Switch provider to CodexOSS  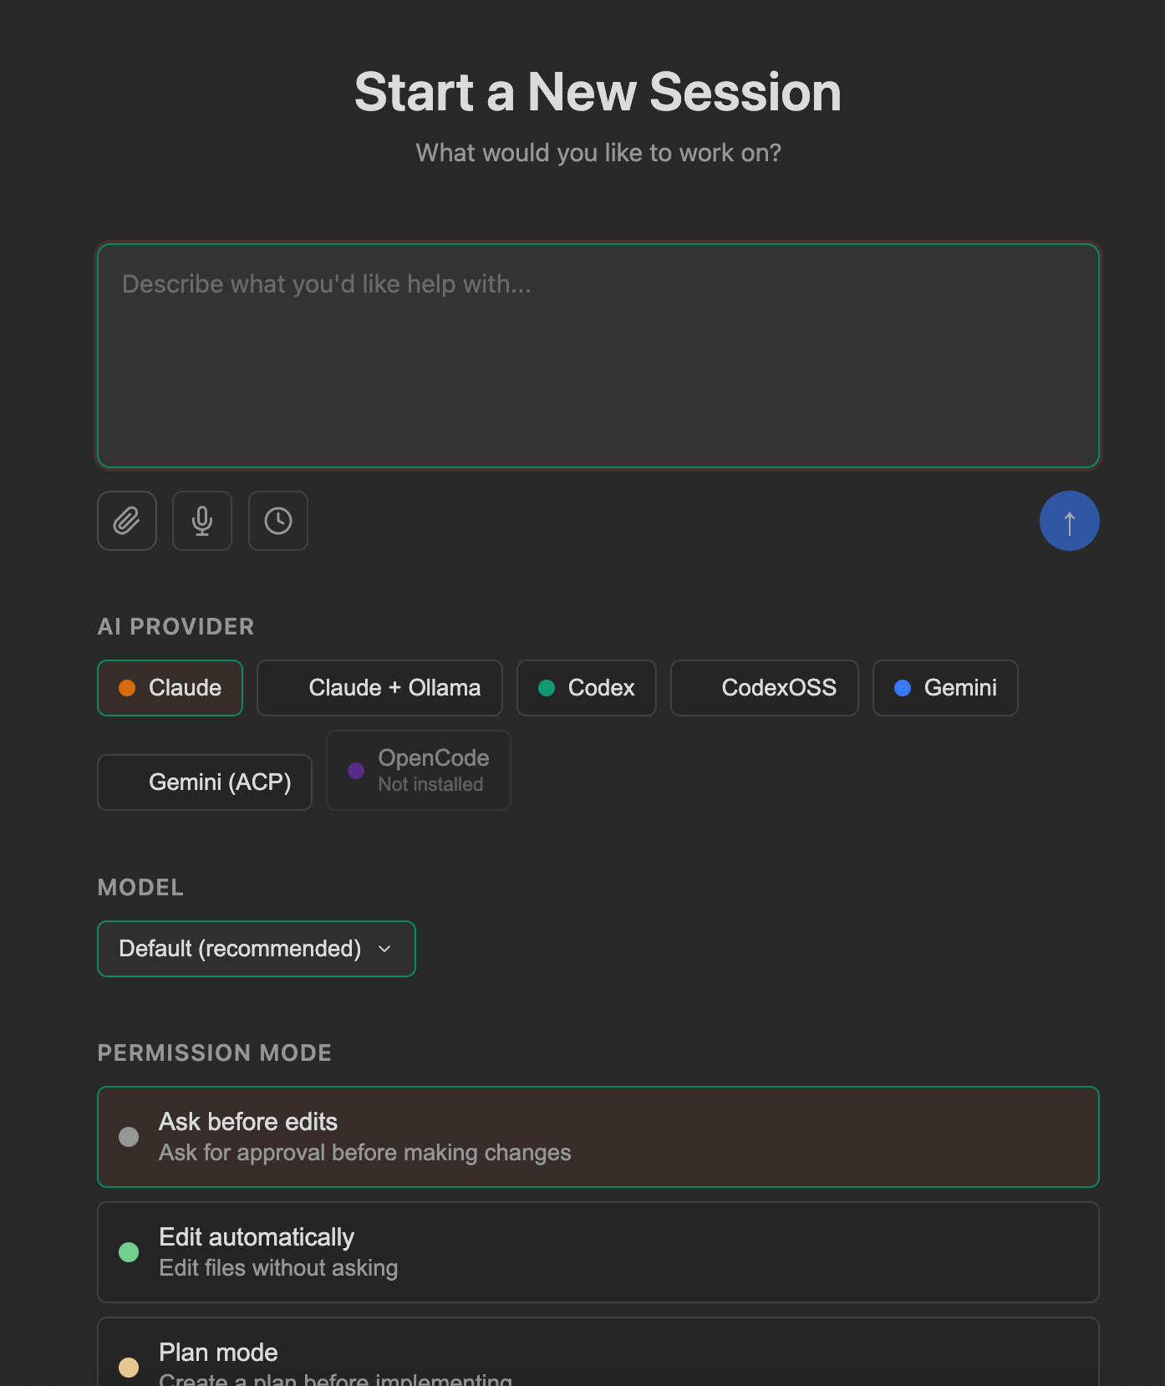click(x=764, y=688)
